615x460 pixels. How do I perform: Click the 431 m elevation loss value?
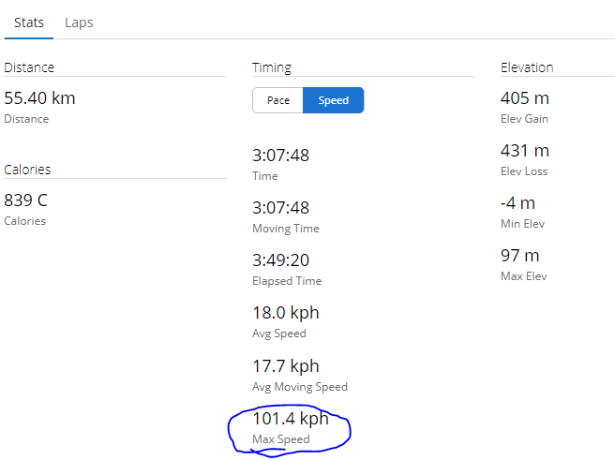click(525, 151)
